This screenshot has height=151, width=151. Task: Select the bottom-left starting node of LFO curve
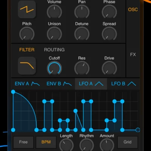coord(13,130)
